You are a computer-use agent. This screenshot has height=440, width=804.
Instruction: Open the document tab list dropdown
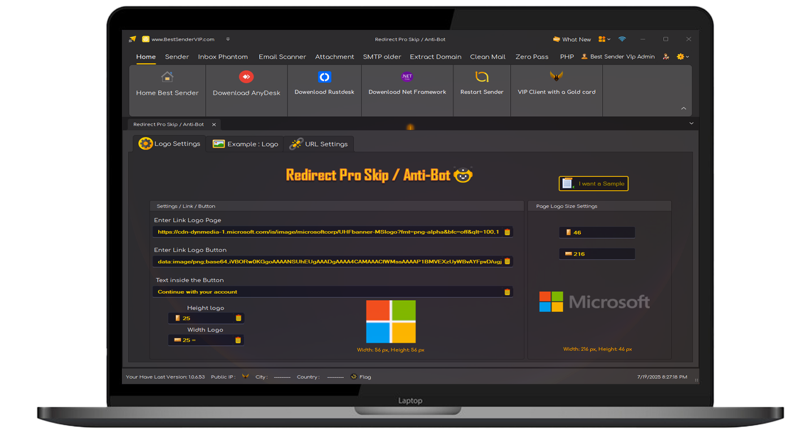click(691, 124)
